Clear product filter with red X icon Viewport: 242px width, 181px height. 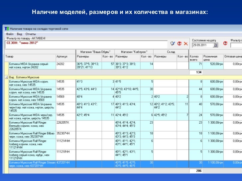pyautogui.click(x=186, y=43)
